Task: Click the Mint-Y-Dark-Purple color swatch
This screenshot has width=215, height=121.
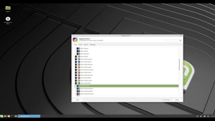Action: pos(78,75)
